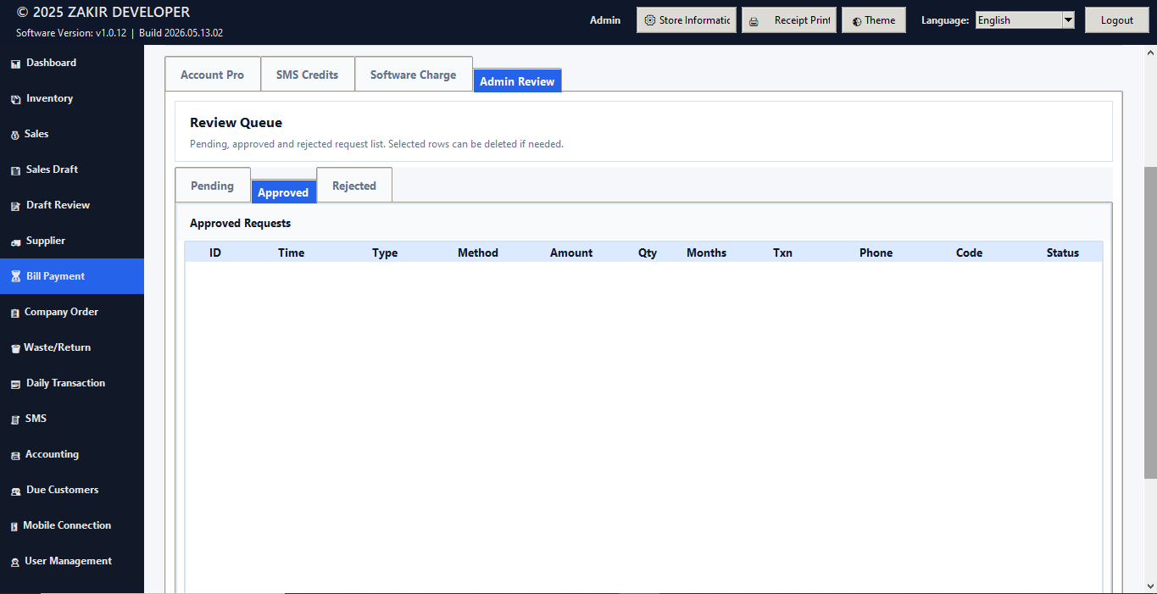Select the Approved requests tab
Screen dimensions: 1157x594
pos(283,192)
